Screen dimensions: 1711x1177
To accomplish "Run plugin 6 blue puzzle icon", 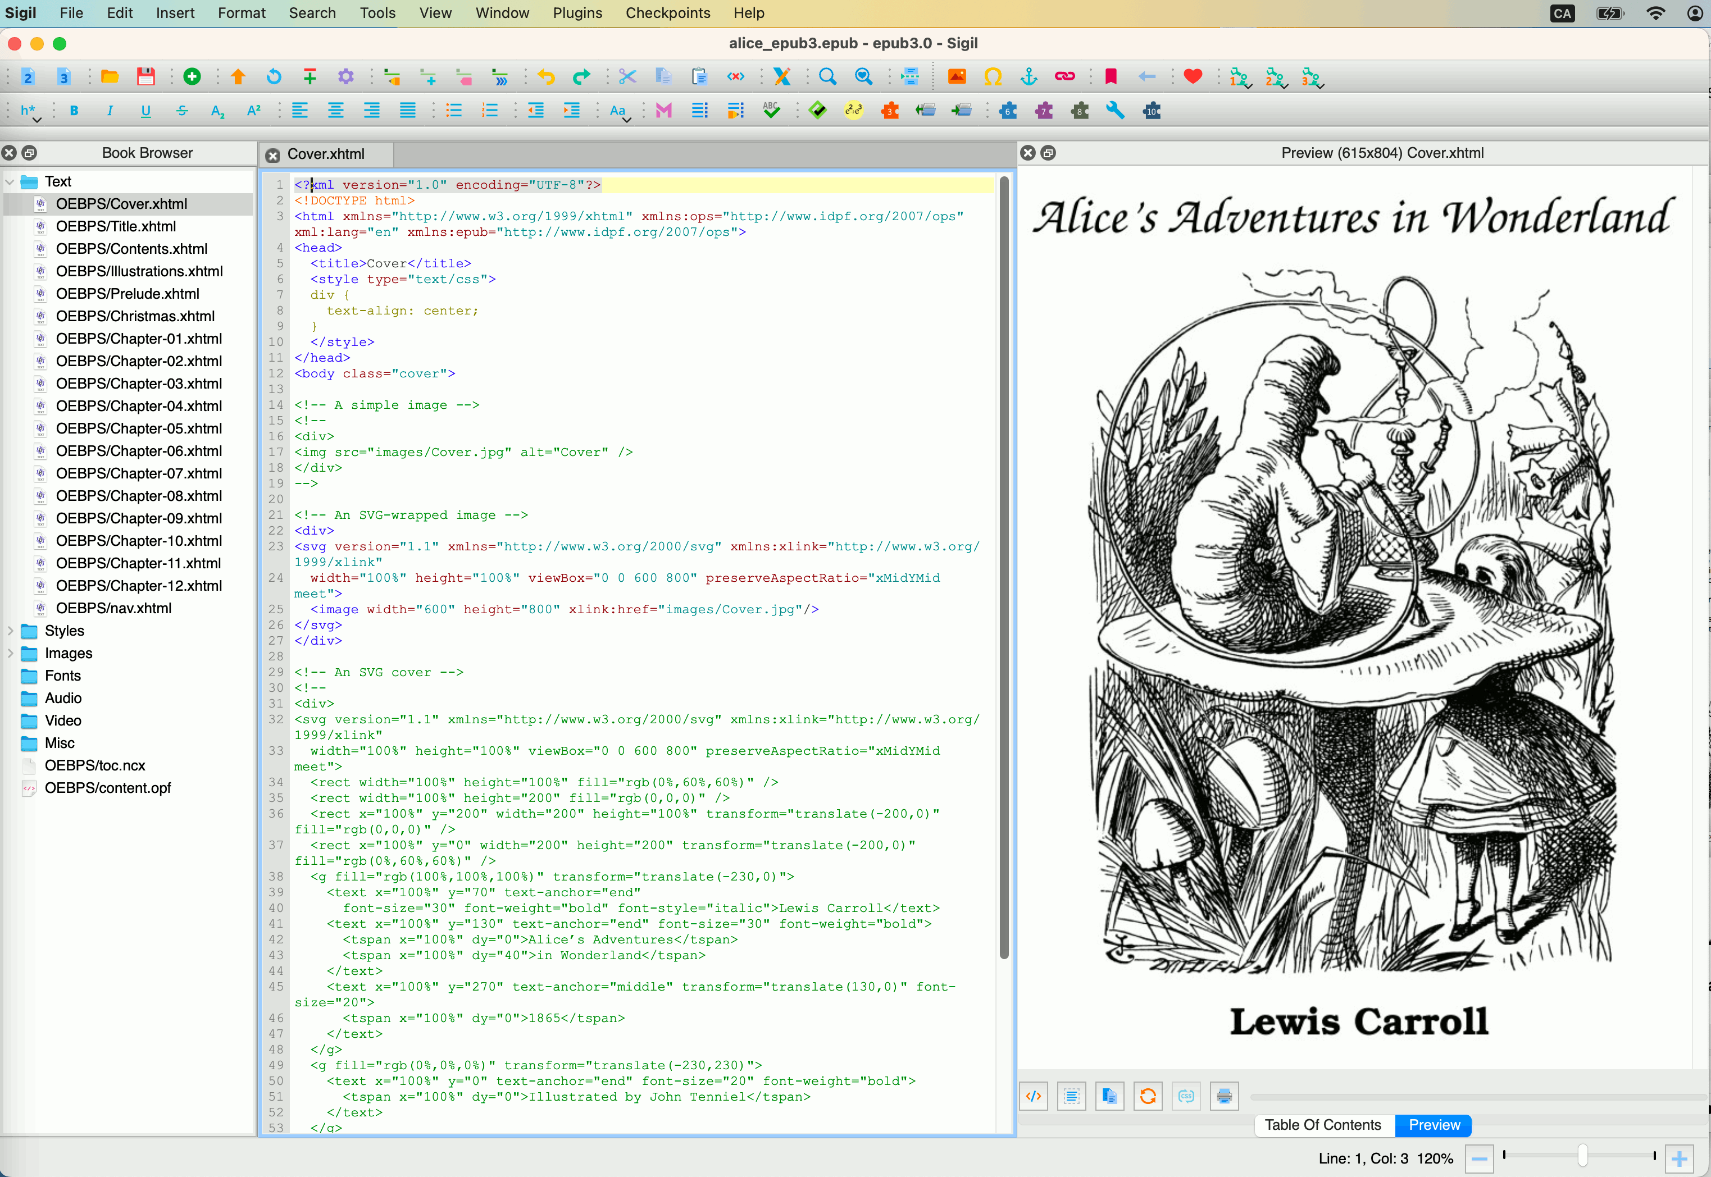I will click(1007, 111).
